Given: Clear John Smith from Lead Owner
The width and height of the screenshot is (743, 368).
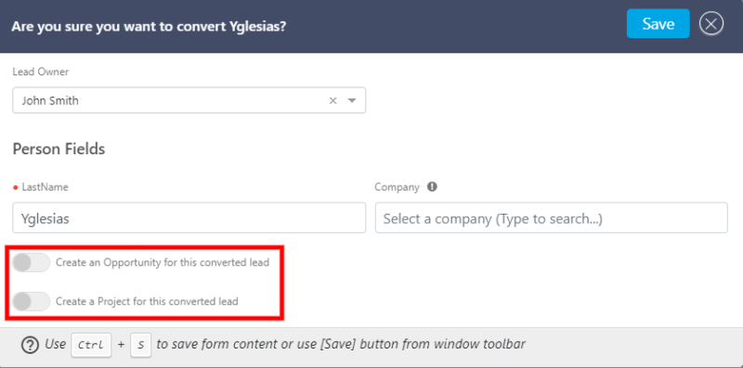Looking at the screenshot, I should (x=333, y=100).
